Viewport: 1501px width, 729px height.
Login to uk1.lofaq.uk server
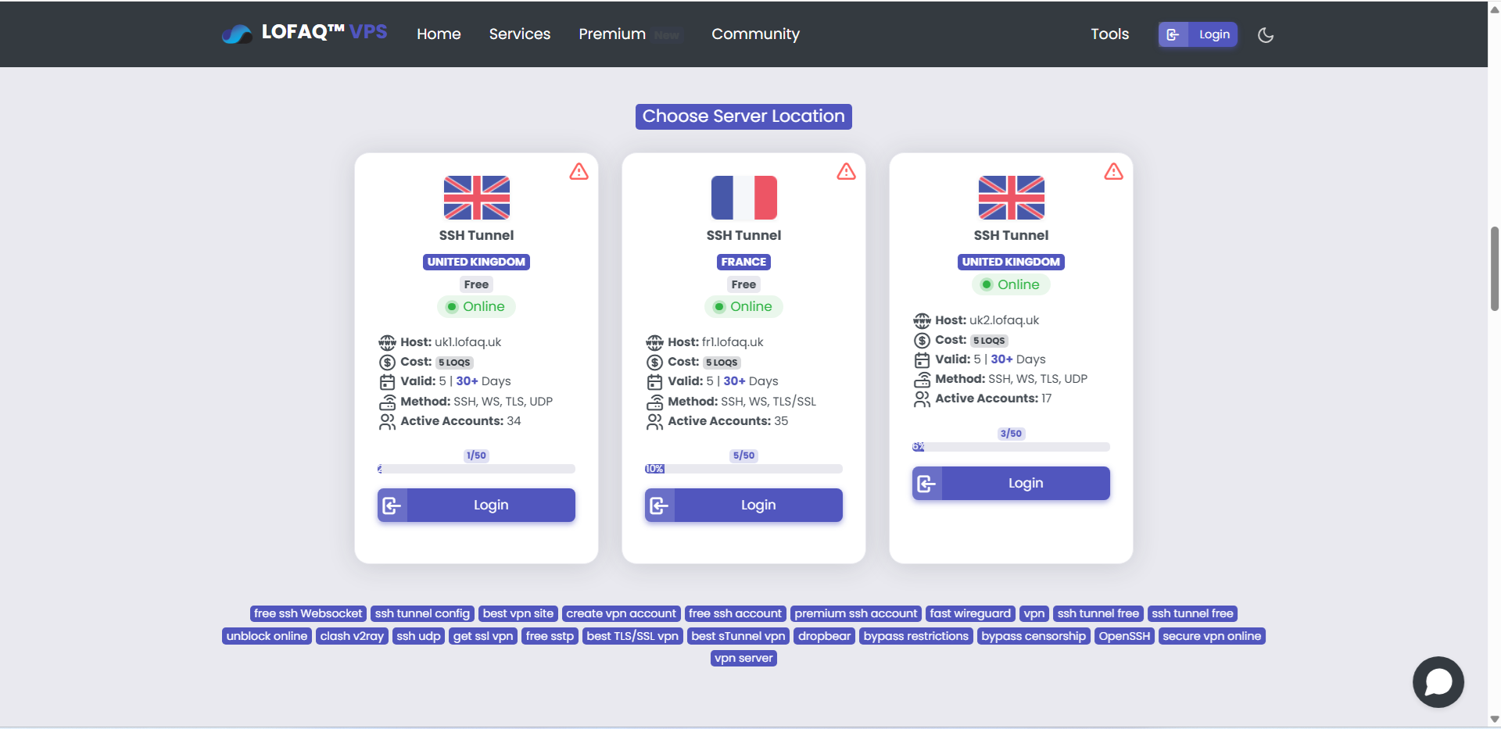pos(476,505)
